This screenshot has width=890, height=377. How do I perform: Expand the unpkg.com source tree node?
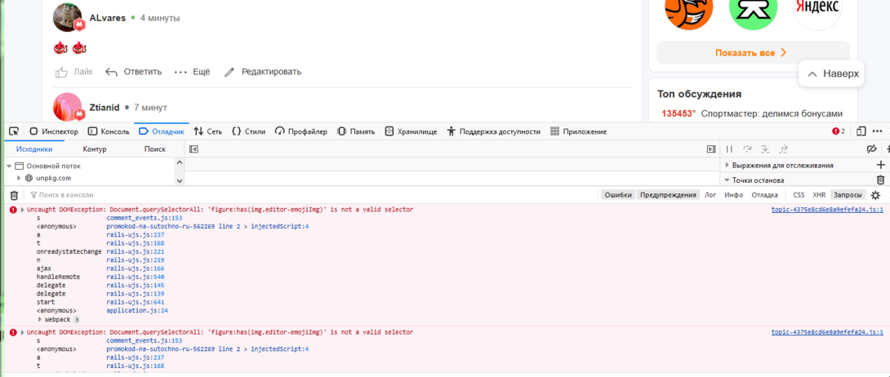20,178
